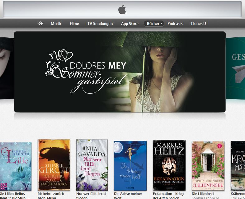Select Stefanie Gercke book cover
This screenshot has width=245, height=199.
click(54, 165)
